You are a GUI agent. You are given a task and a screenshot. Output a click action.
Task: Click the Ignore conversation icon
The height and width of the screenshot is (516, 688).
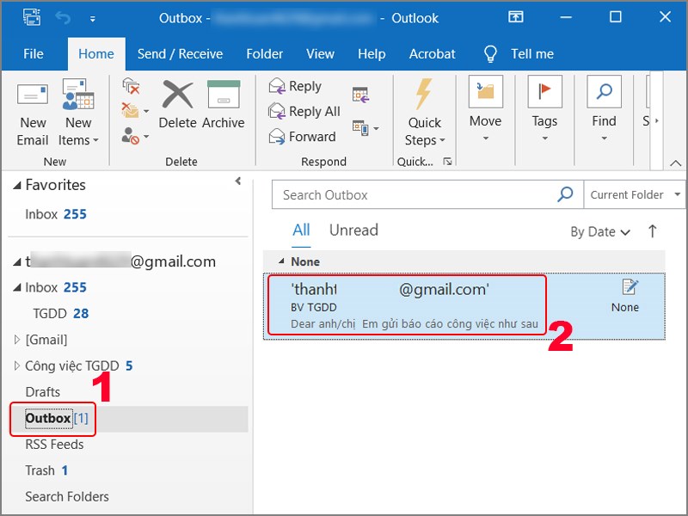coord(131,86)
